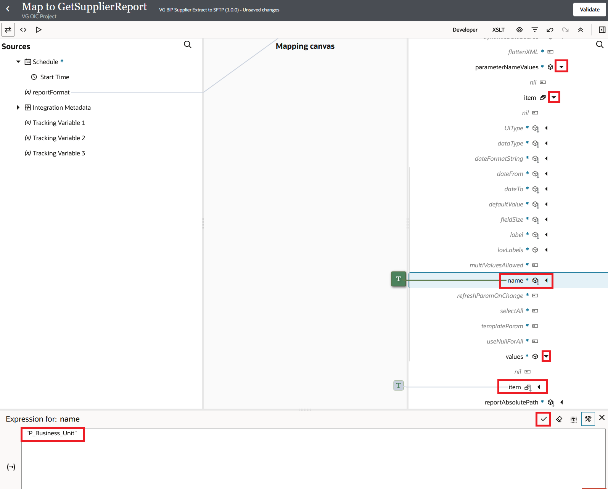Click the eye view options icon
Screen dimensions: 608x489
[x=520, y=30]
